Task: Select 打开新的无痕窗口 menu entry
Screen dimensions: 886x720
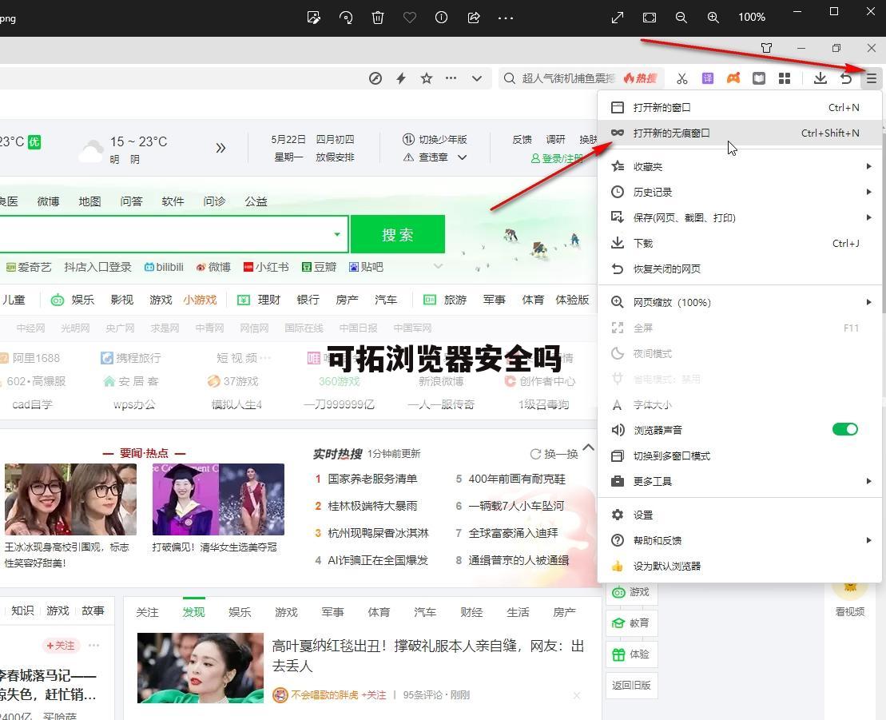Action: [671, 133]
